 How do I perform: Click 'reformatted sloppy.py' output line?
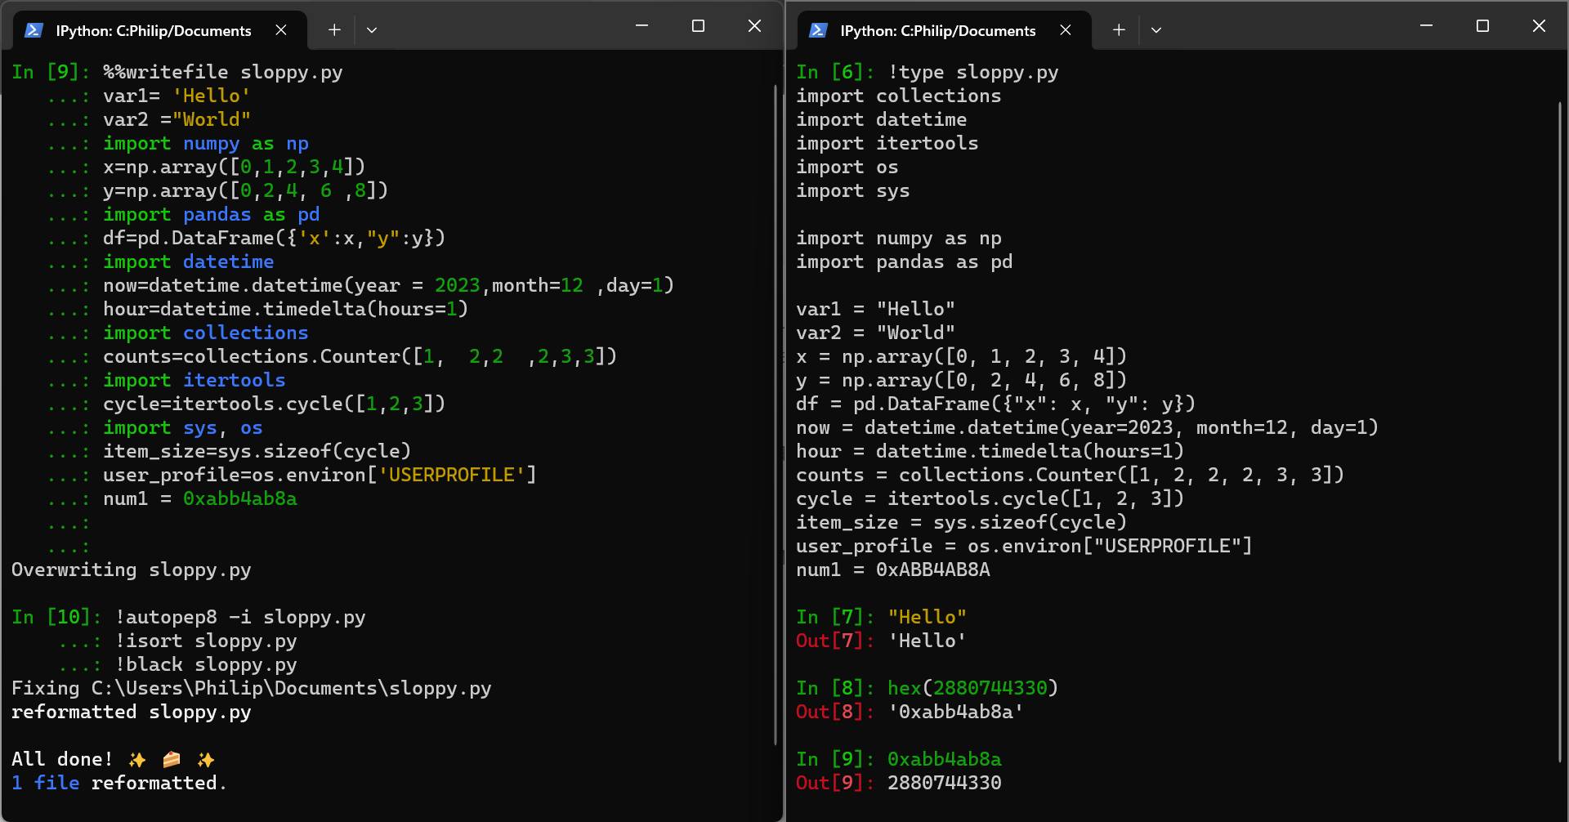tap(132, 712)
